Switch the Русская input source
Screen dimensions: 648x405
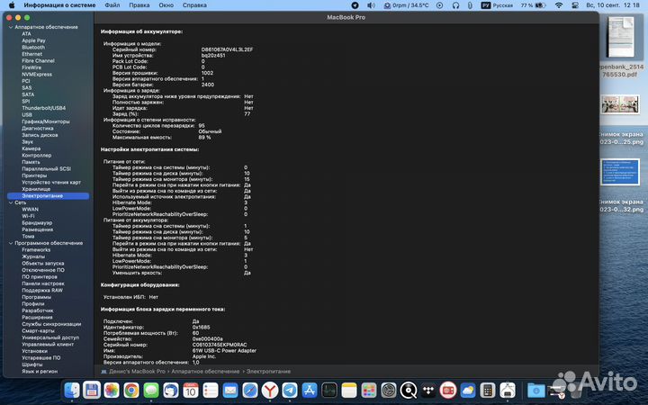[x=497, y=5]
